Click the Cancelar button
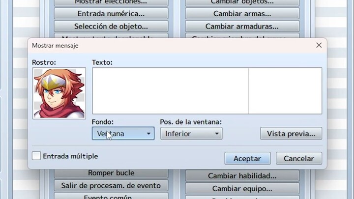Image resolution: width=354 pixels, height=199 pixels. (x=299, y=158)
